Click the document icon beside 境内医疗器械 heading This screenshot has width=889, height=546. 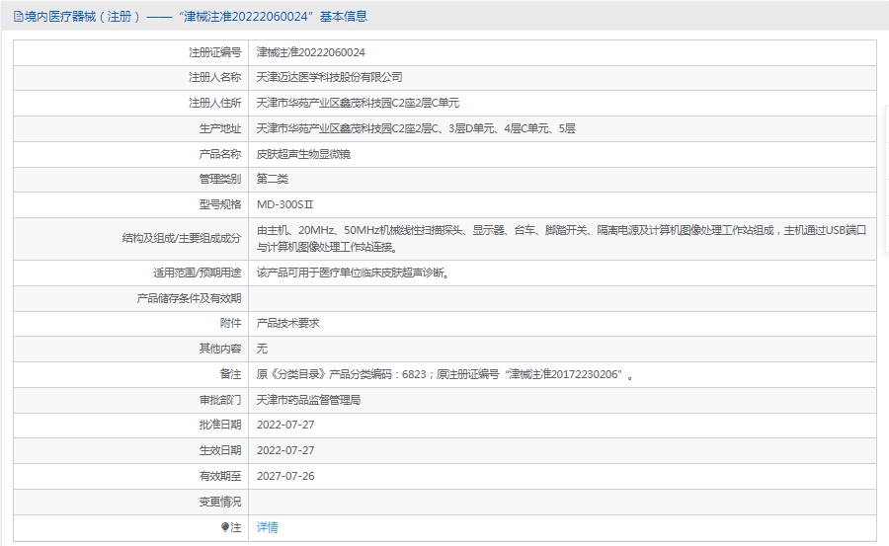point(18,17)
